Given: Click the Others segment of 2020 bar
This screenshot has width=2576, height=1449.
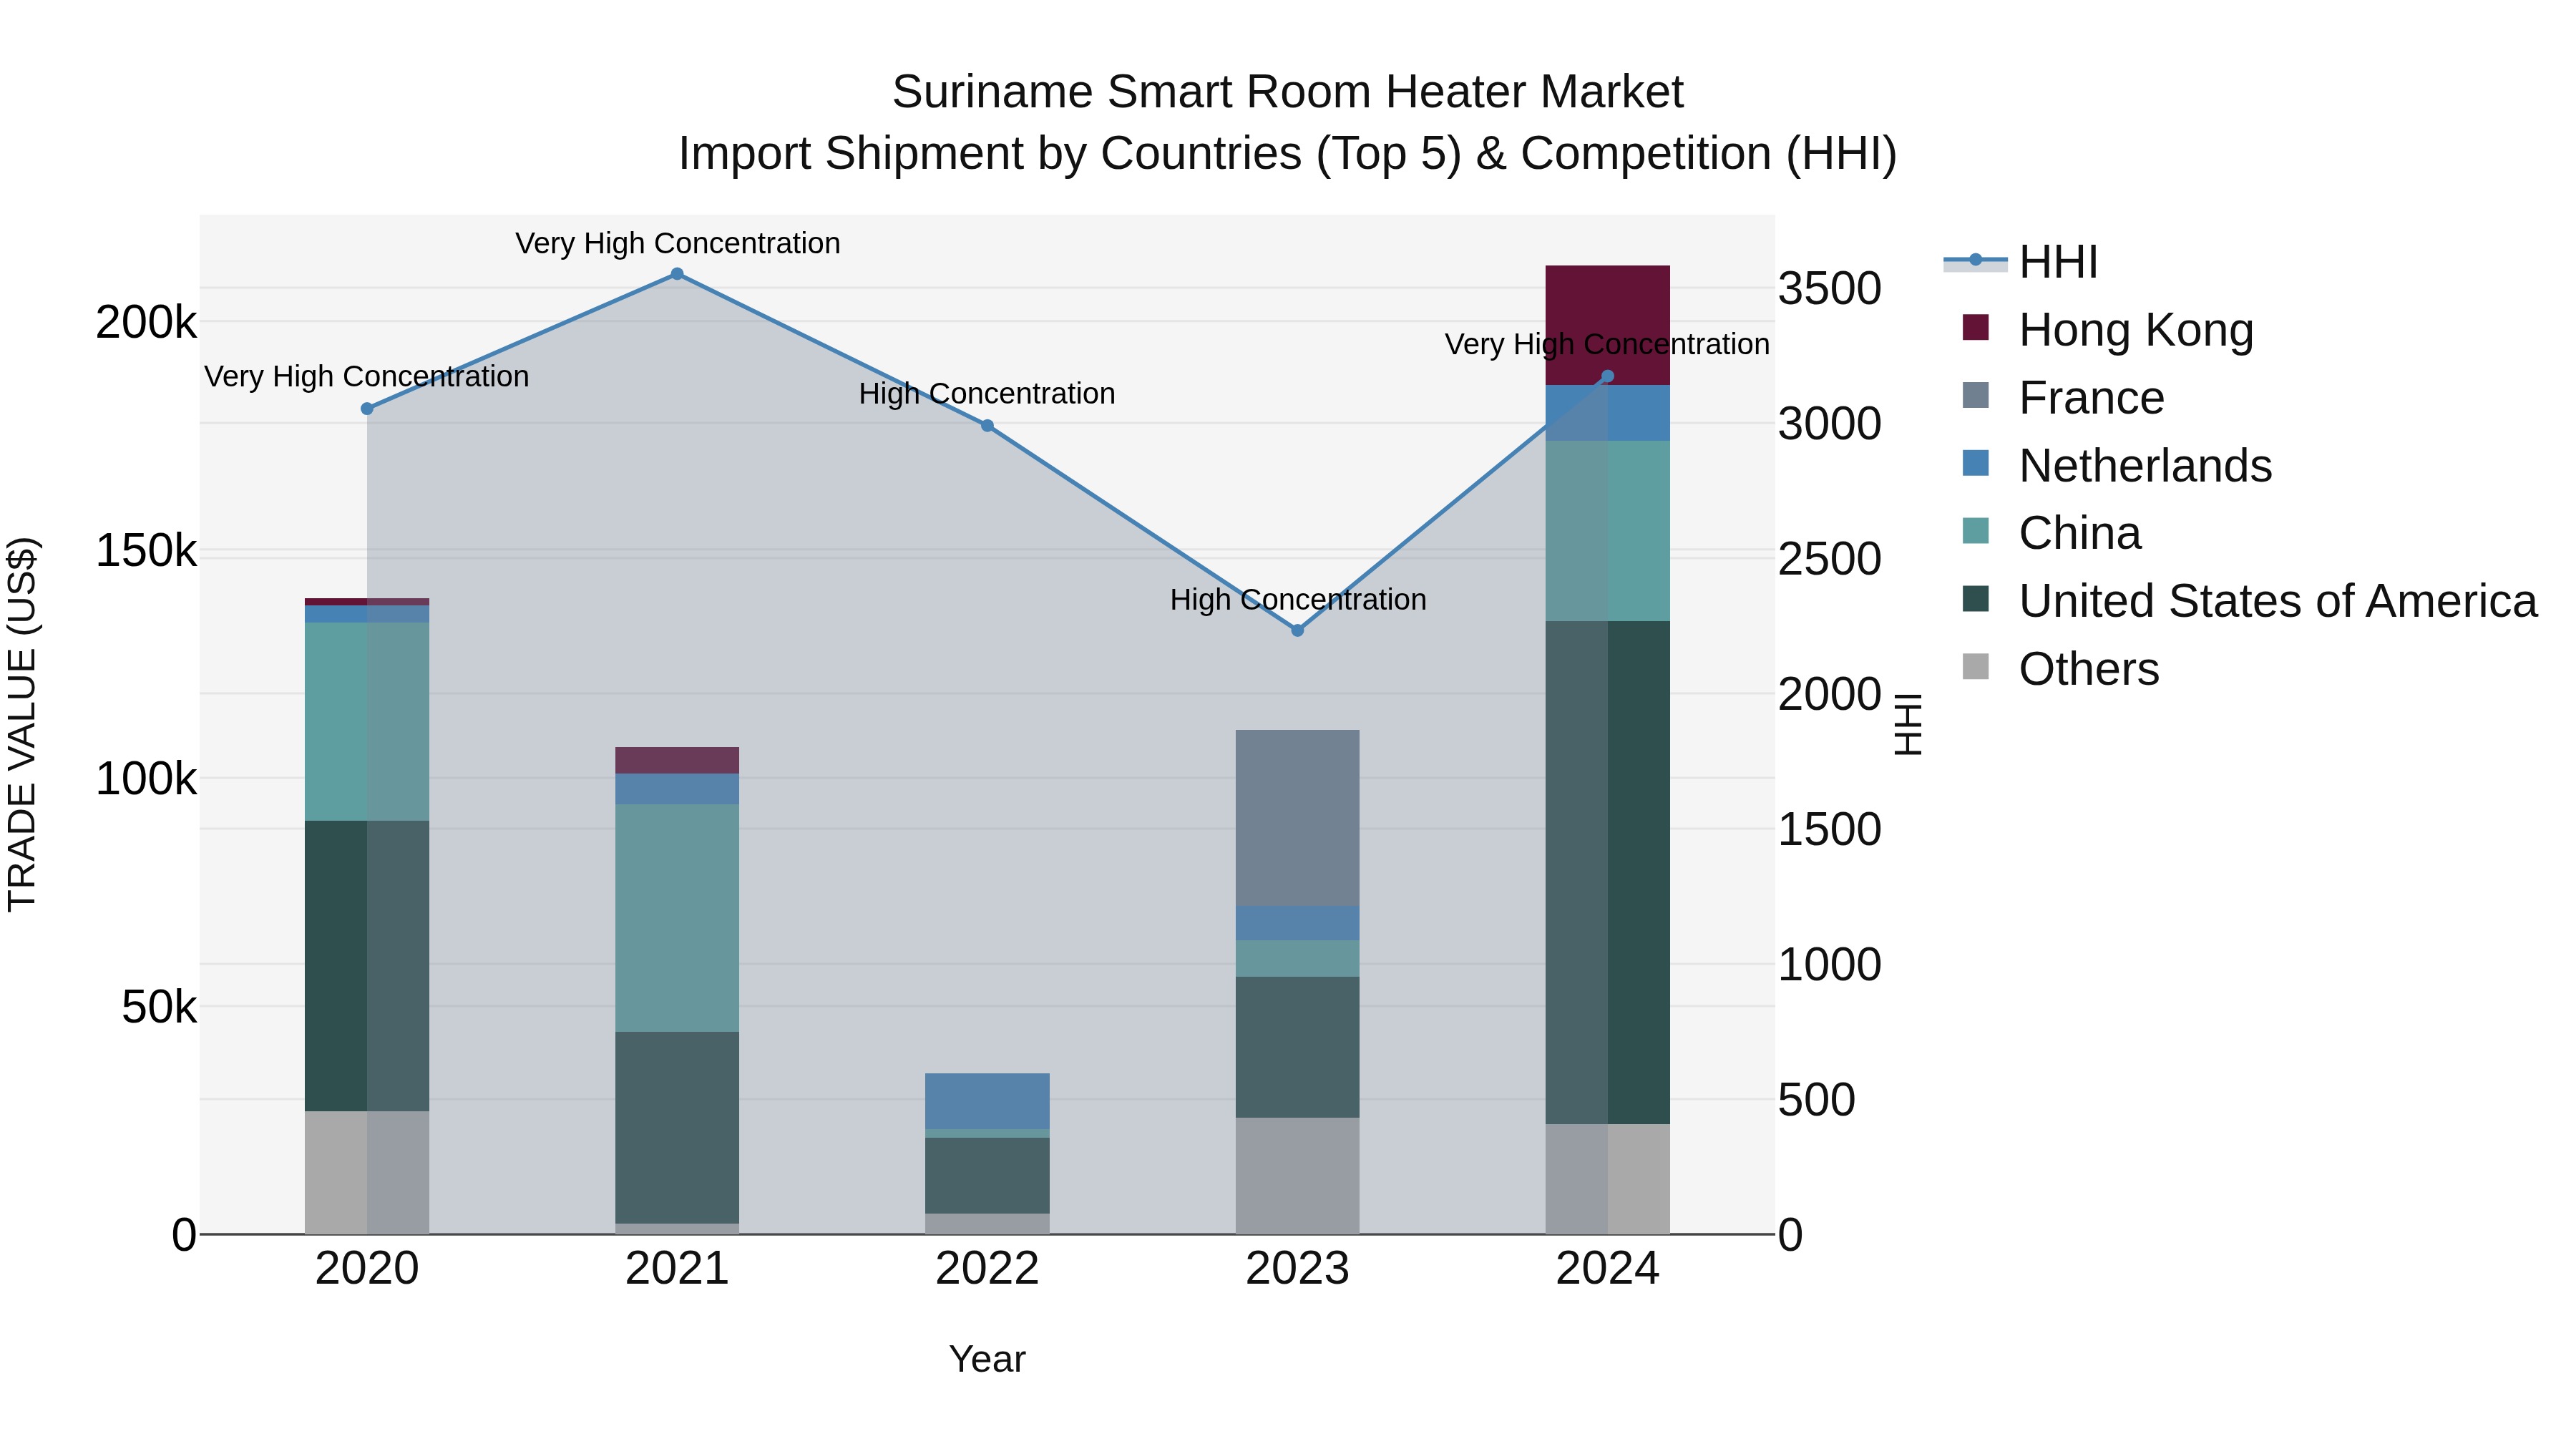Looking at the screenshot, I should [367, 1172].
